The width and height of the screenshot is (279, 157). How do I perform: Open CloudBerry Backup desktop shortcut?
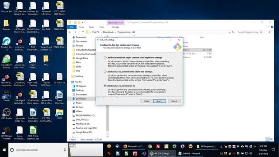point(7,61)
